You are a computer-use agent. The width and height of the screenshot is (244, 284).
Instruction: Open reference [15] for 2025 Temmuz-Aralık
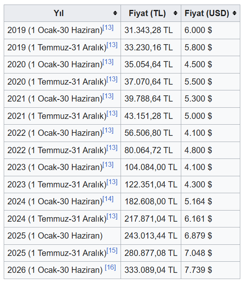112,251
